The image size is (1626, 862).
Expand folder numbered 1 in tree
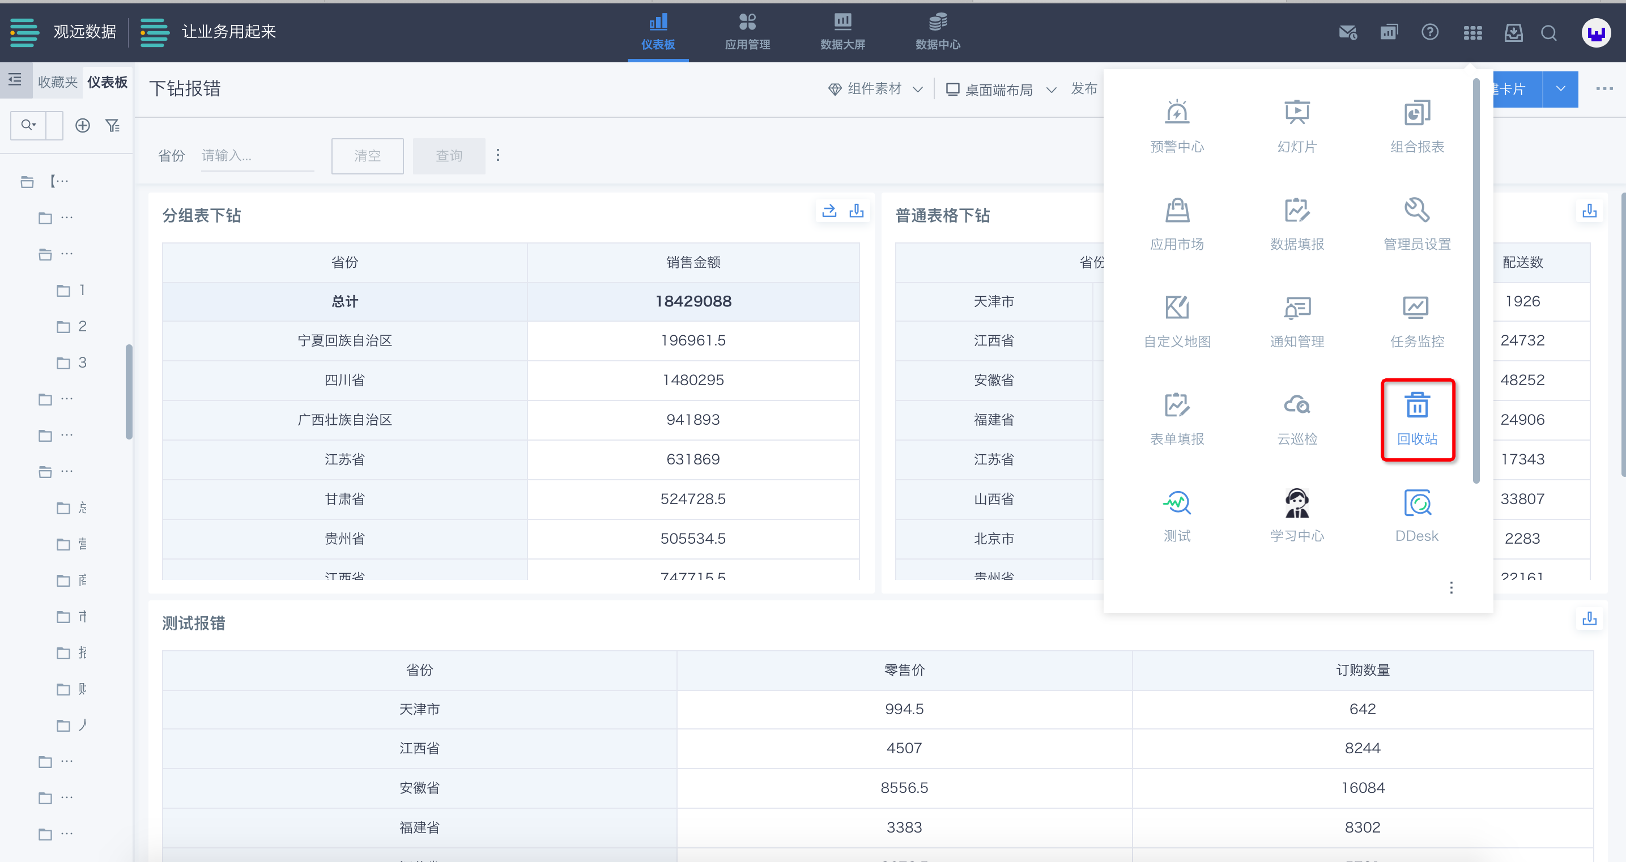click(x=71, y=291)
